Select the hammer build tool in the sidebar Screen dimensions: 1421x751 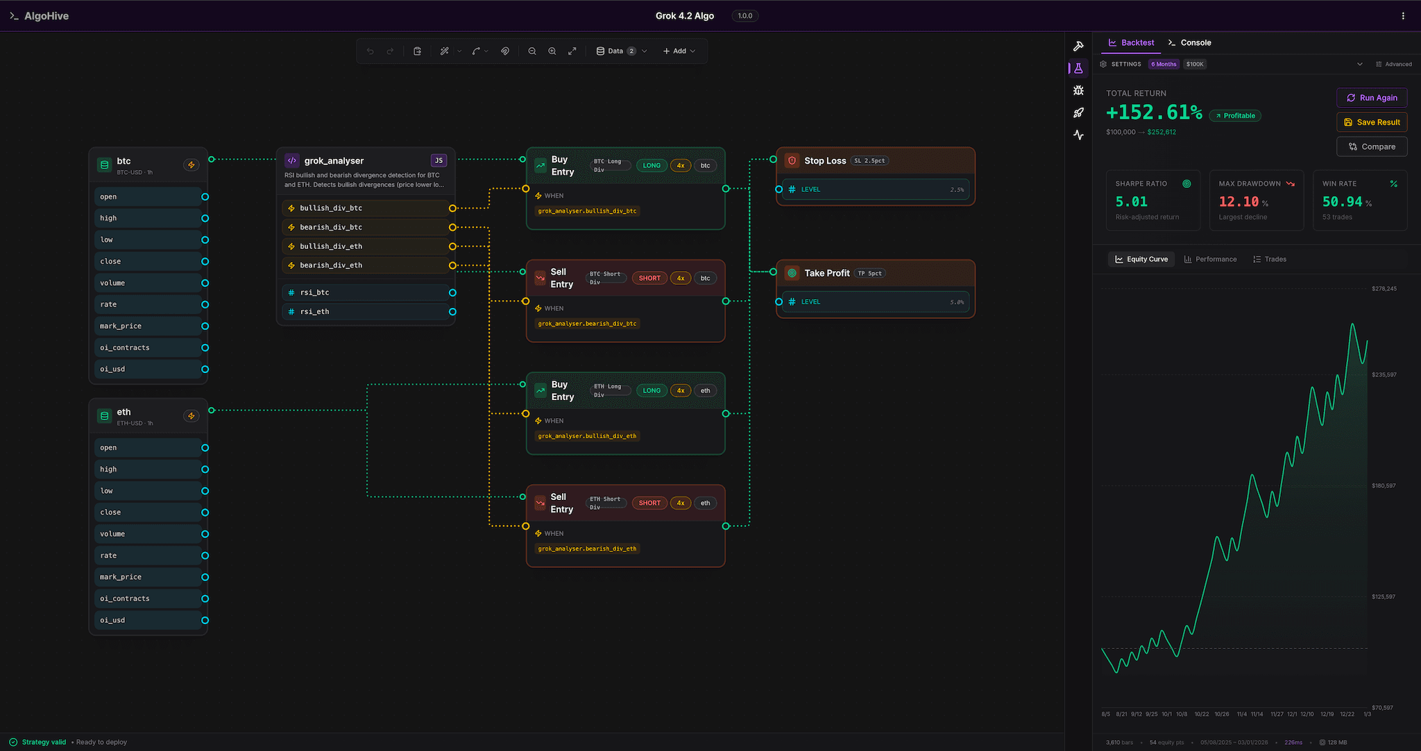point(1078,45)
